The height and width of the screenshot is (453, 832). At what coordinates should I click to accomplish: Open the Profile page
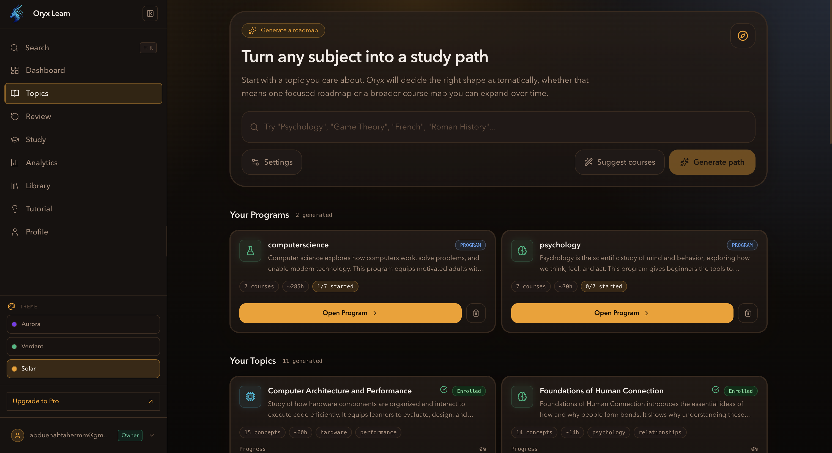(x=37, y=232)
